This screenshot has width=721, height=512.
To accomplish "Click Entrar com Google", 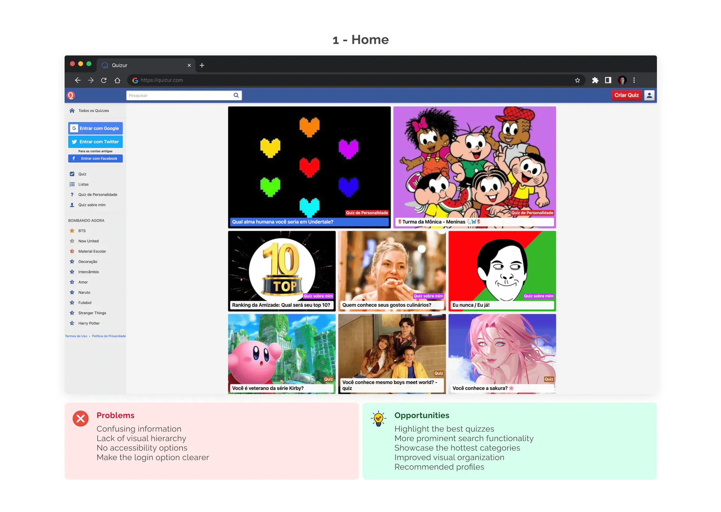I will point(95,128).
